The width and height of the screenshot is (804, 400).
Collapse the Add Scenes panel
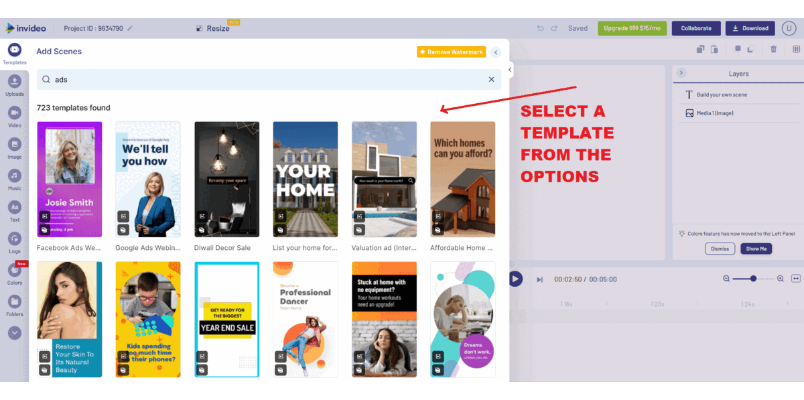coord(496,52)
